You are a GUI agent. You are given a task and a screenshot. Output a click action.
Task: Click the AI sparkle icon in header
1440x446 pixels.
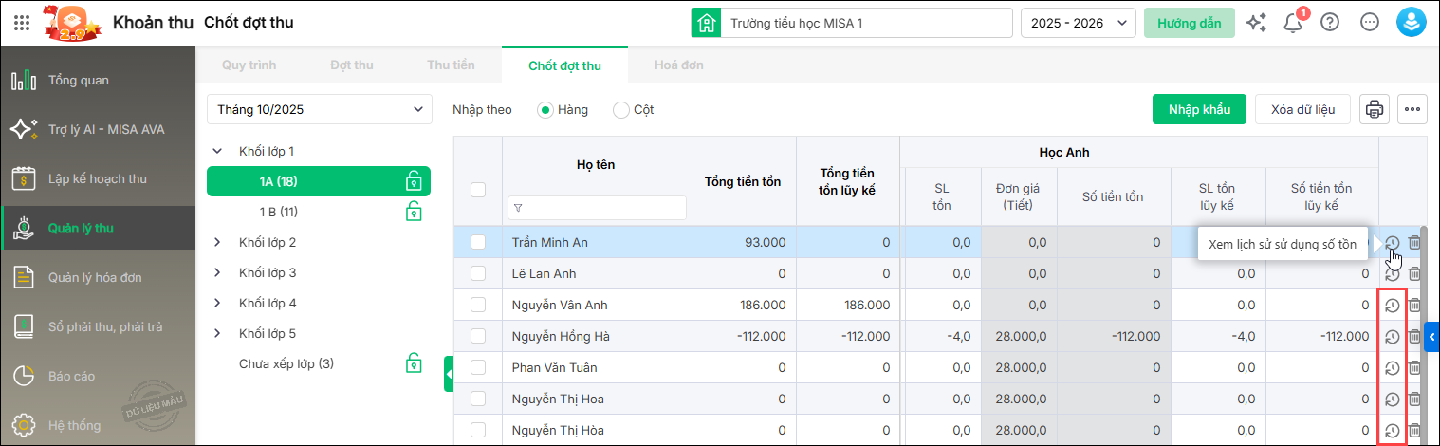click(1257, 23)
